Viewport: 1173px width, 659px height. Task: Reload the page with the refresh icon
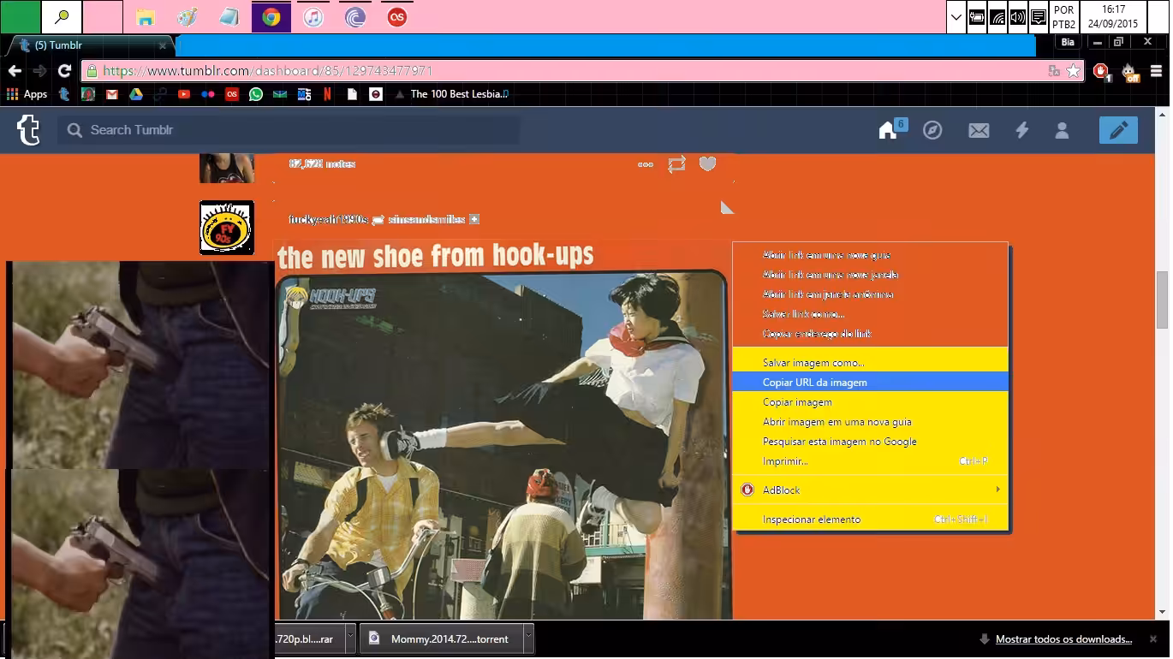coord(64,71)
